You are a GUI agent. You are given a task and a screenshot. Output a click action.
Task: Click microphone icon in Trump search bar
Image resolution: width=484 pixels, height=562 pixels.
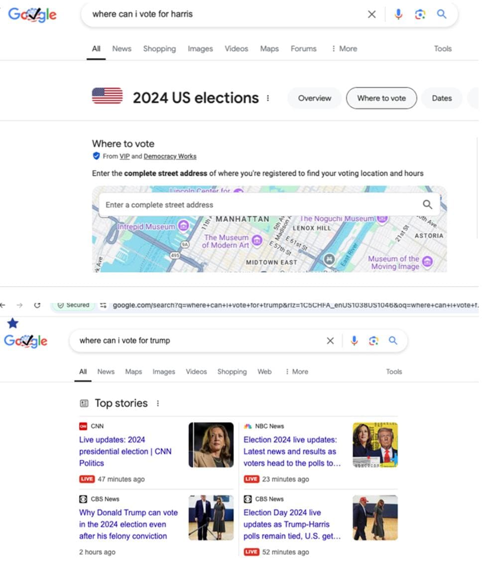[x=354, y=341]
